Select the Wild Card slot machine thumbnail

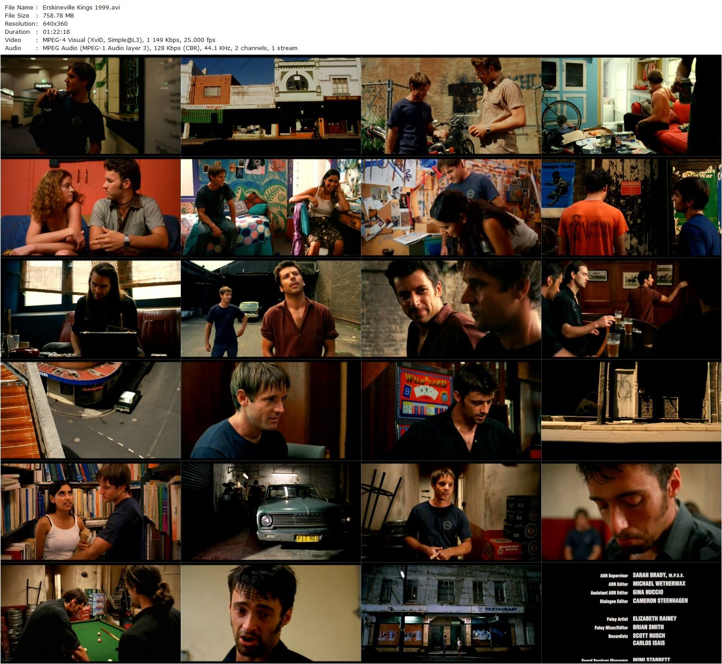[451, 408]
